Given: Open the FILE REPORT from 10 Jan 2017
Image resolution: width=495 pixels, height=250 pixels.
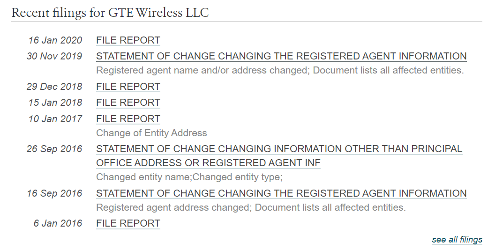Looking at the screenshot, I should point(128,119).
